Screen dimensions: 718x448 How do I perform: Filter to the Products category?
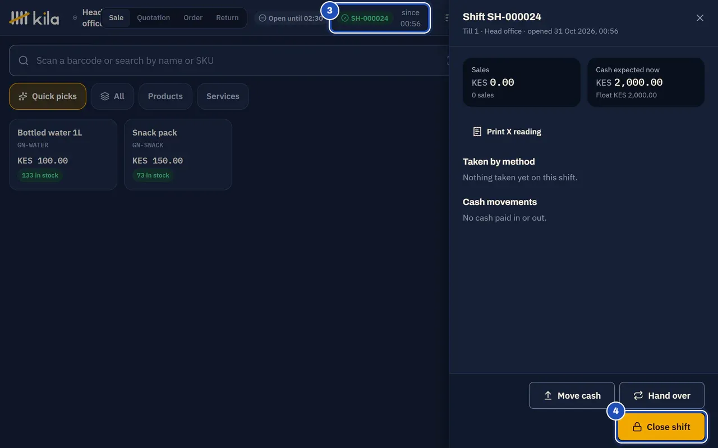(165, 96)
